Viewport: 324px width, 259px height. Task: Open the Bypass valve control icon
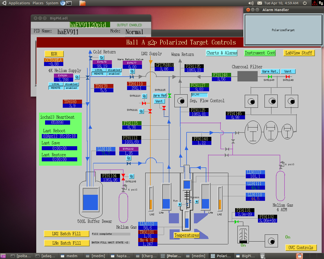coord(197,202)
